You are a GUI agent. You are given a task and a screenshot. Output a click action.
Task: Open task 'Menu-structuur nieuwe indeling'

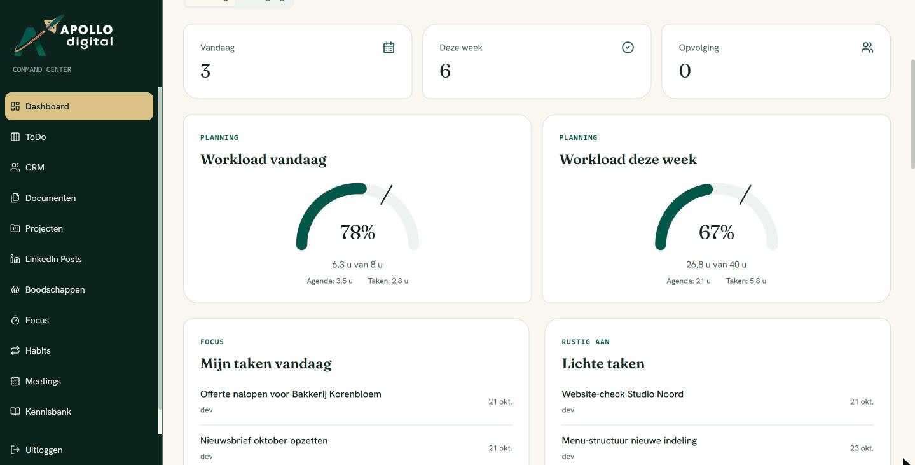point(717,448)
